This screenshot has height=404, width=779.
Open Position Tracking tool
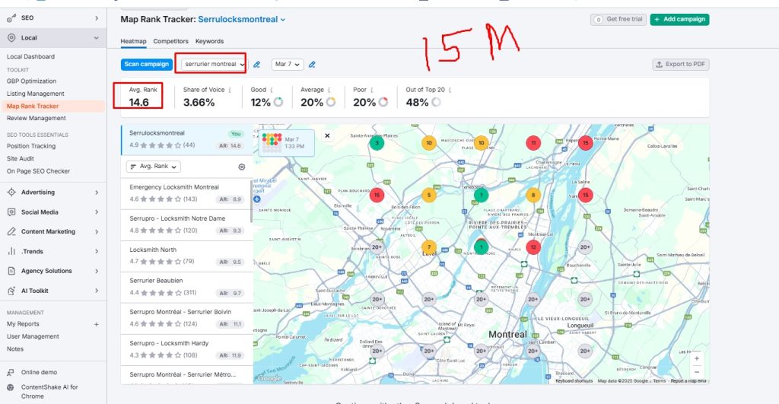pos(31,146)
